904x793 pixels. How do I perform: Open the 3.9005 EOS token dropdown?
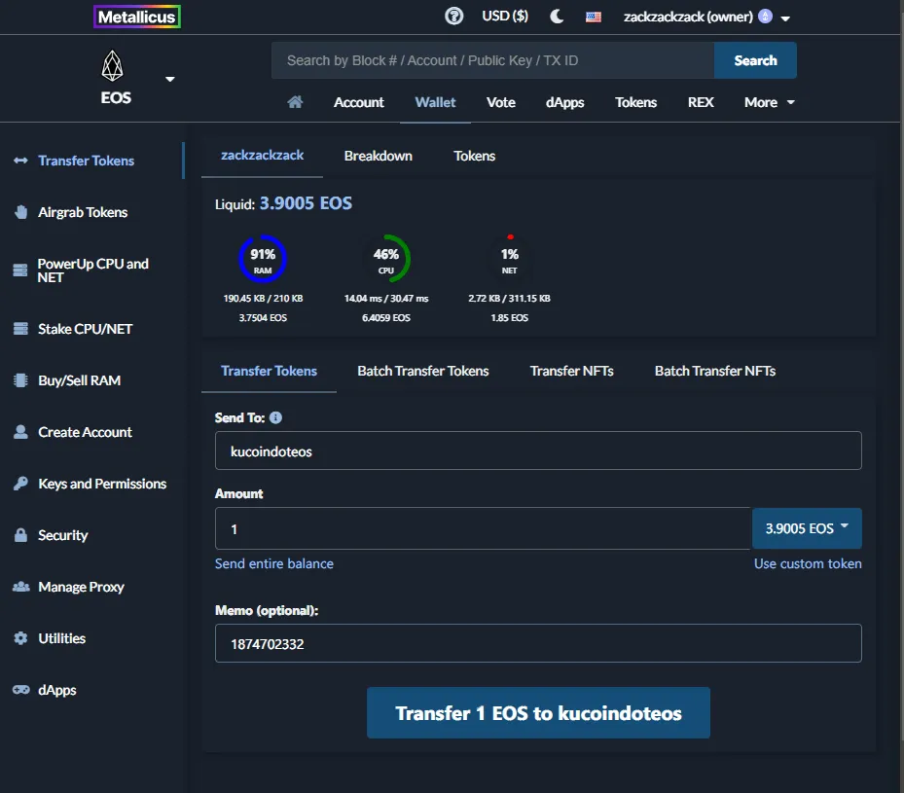(x=807, y=528)
